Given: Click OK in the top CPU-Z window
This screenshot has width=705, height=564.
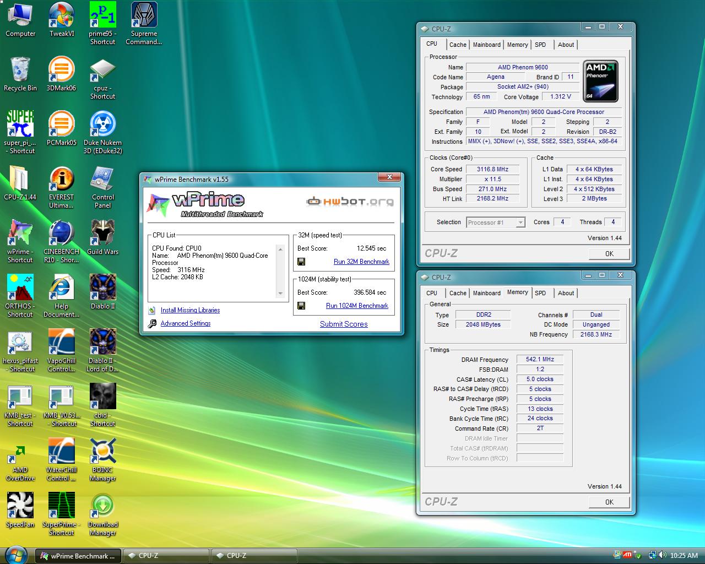Looking at the screenshot, I should coord(609,254).
